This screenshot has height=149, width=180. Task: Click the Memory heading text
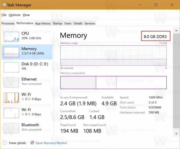coord(74,35)
